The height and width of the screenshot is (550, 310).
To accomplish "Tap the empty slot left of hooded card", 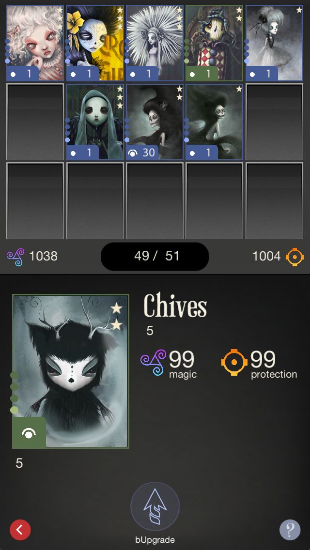I will 35,122.
